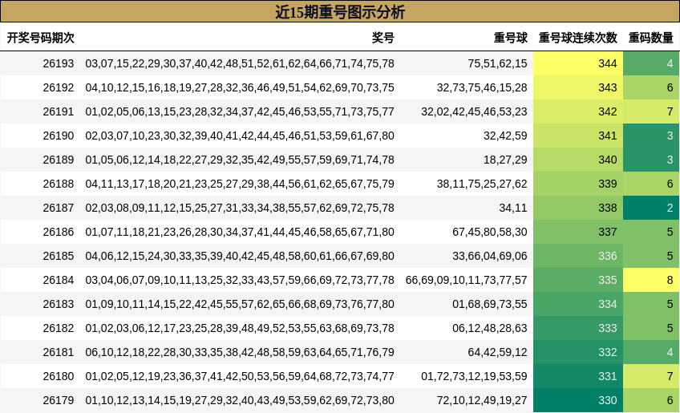Click repeat balls 32,02,42,45,46,53,23

[x=474, y=111]
